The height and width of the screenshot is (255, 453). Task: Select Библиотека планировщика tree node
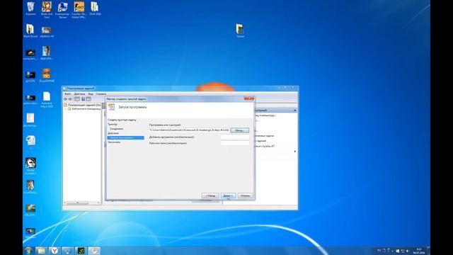(x=84, y=109)
